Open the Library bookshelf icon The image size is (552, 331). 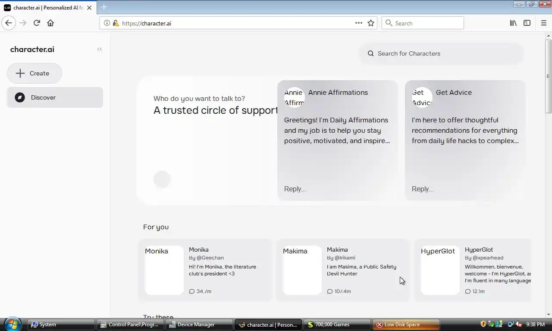click(513, 23)
